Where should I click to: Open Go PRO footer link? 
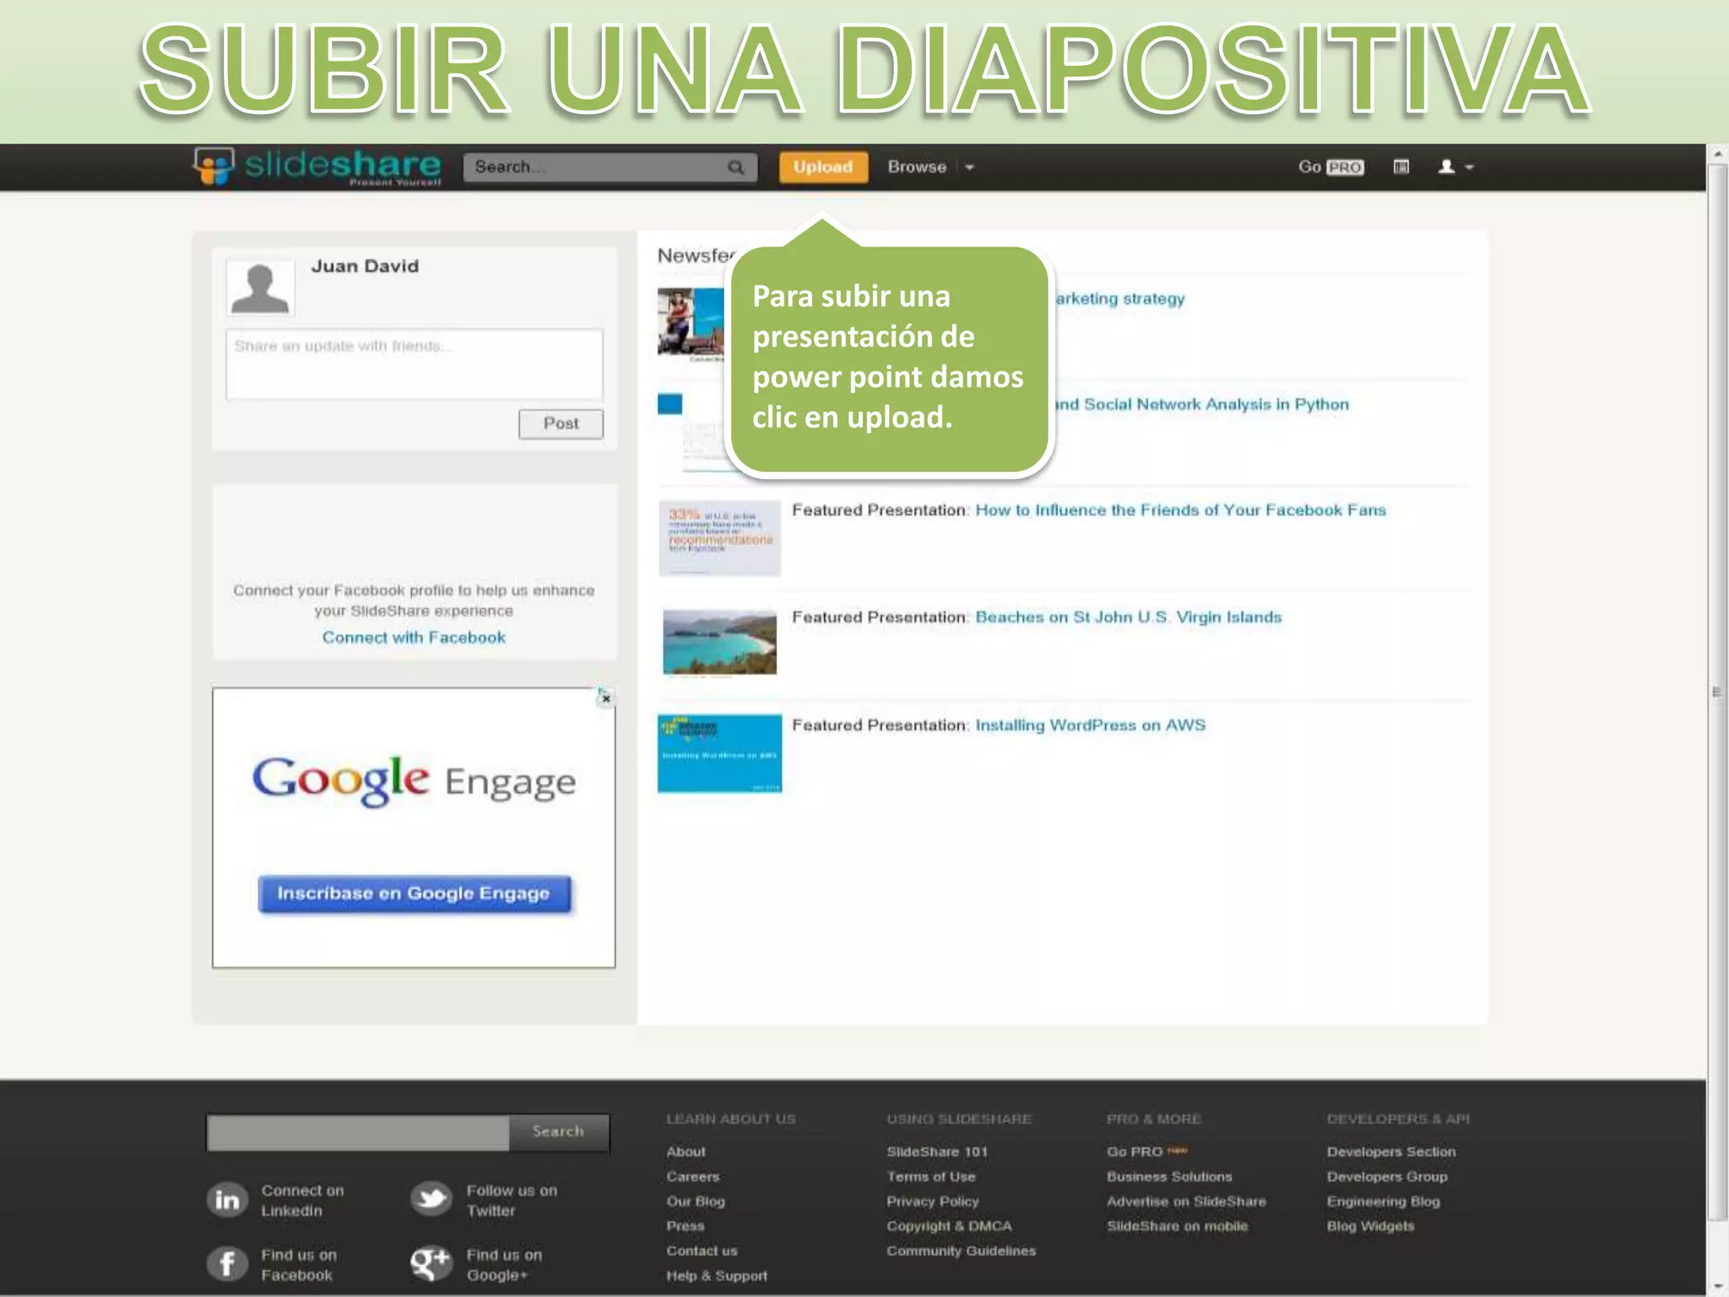click(x=1135, y=1152)
